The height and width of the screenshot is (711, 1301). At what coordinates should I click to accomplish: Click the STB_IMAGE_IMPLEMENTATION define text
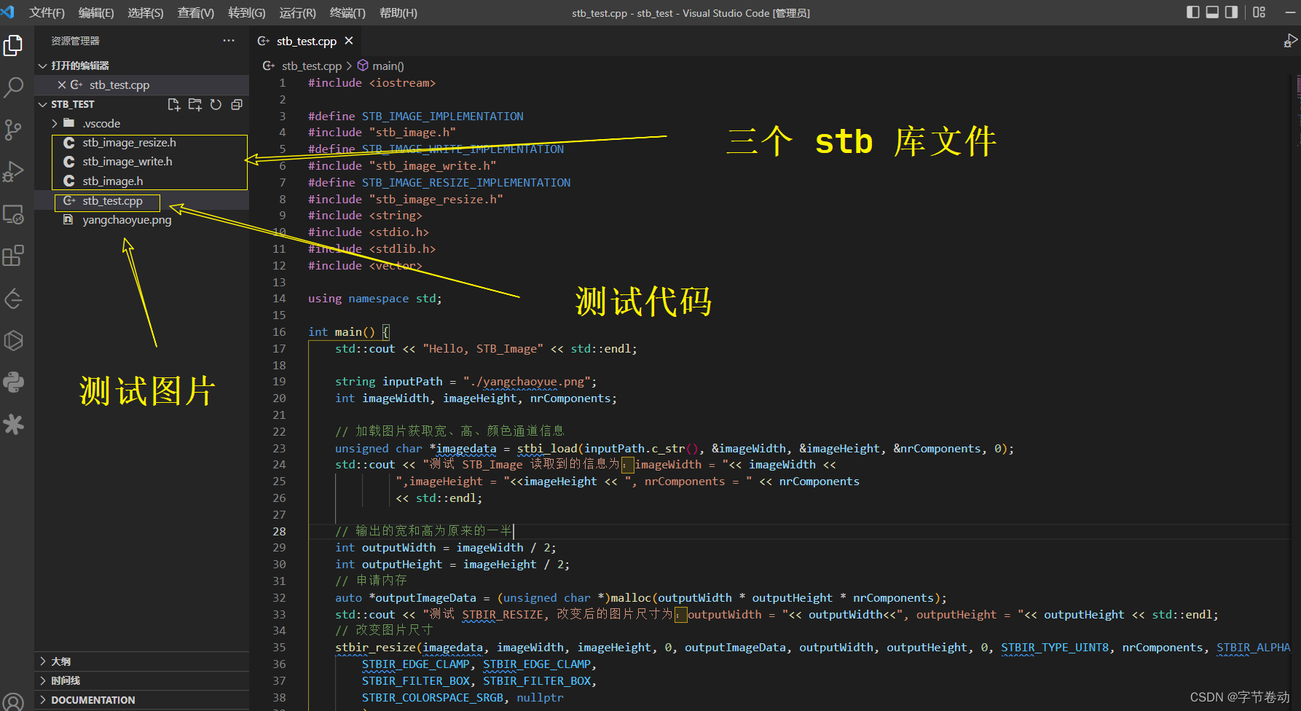tap(443, 117)
